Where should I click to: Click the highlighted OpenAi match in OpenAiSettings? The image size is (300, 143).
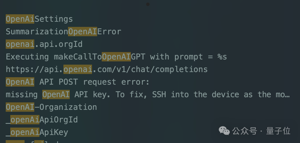(20, 19)
